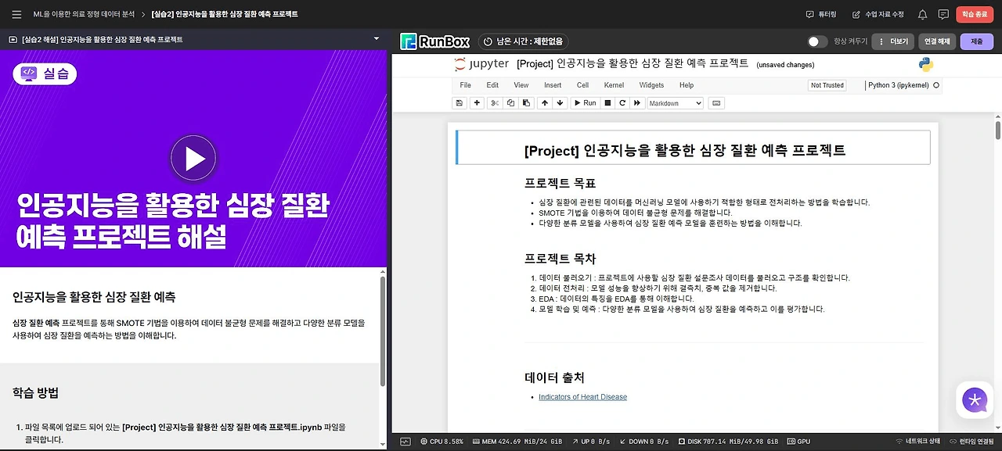Viewport: 1002px width, 451px height.
Task: Open the Cell menu
Action: click(x=582, y=85)
